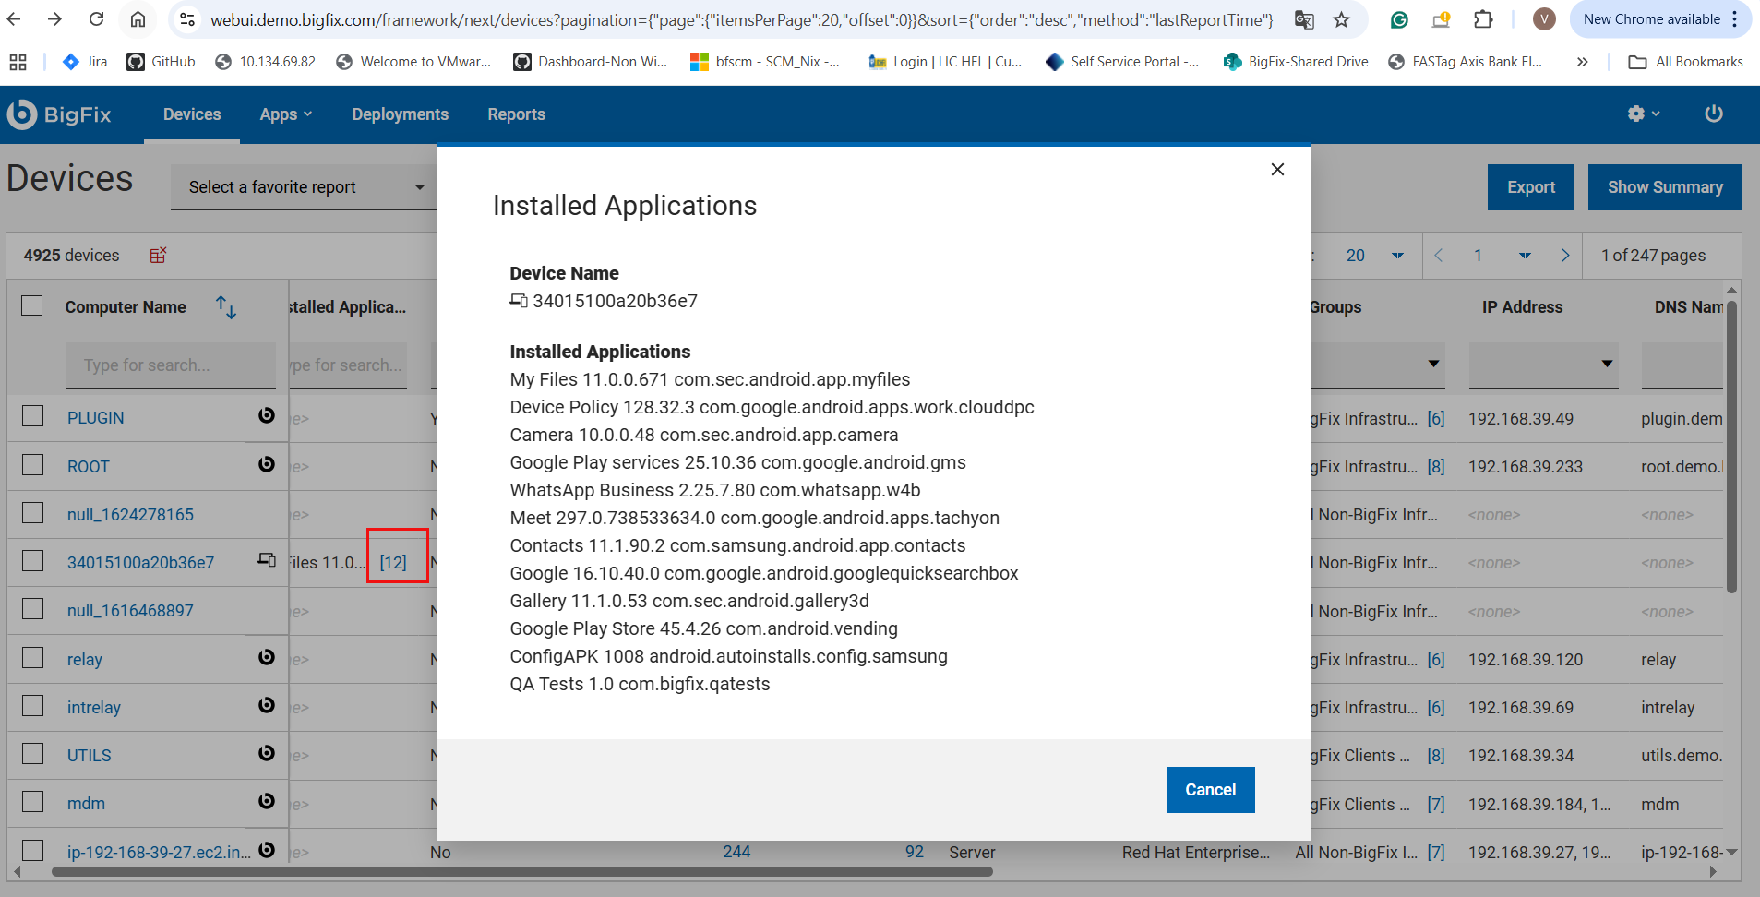Select the ROOT device checkbox
This screenshot has height=897, width=1760.
click(x=33, y=465)
